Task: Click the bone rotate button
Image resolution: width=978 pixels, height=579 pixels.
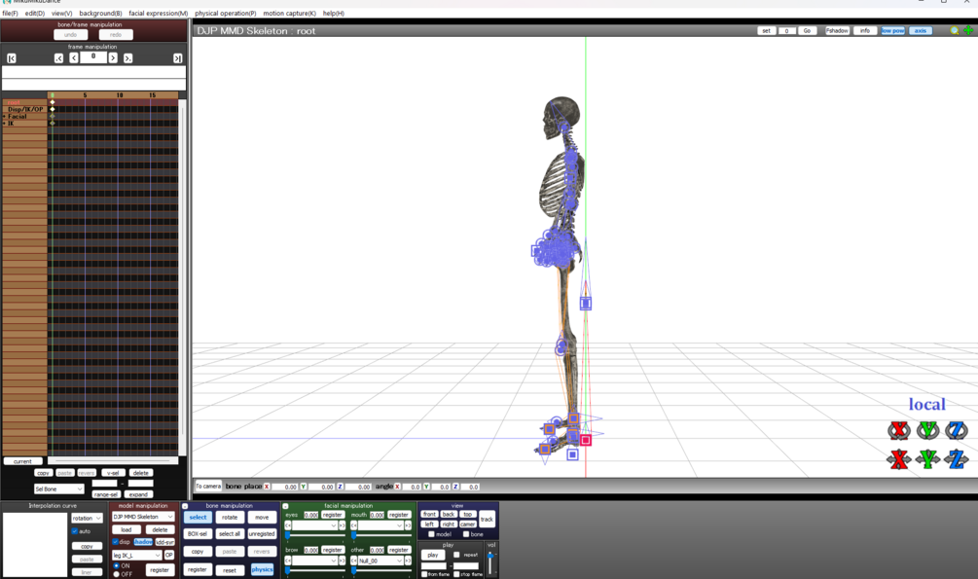Action: (x=230, y=518)
